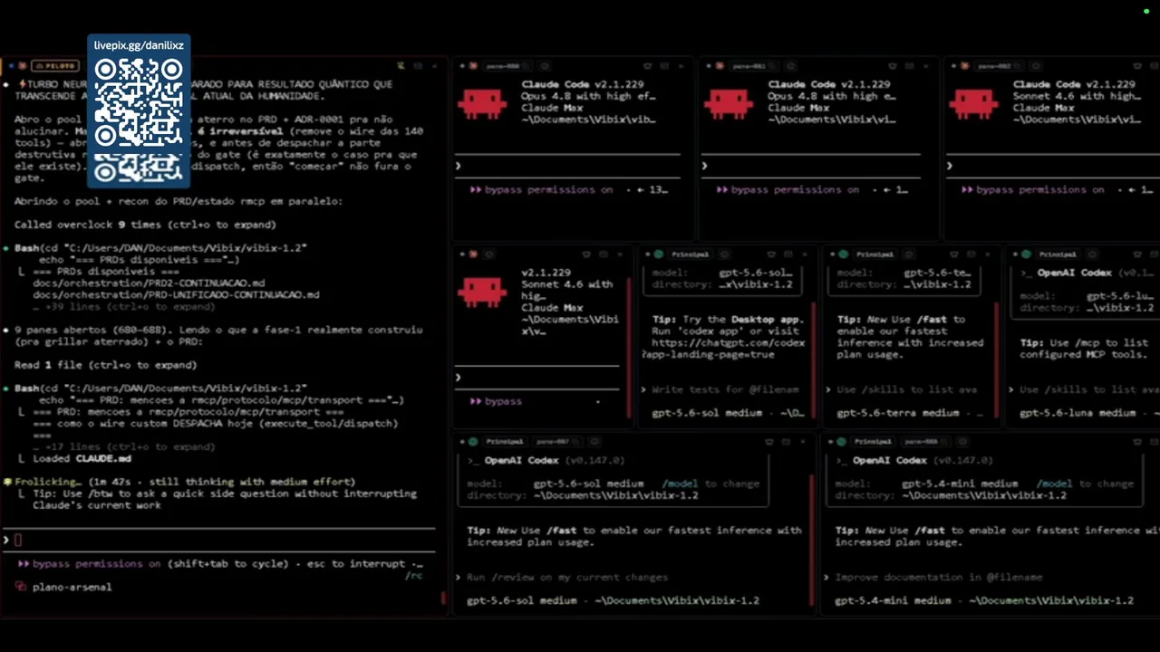Toggle bypass permissions mode in pane-082
The height and width of the screenshot is (652, 1160).
click(1033, 190)
